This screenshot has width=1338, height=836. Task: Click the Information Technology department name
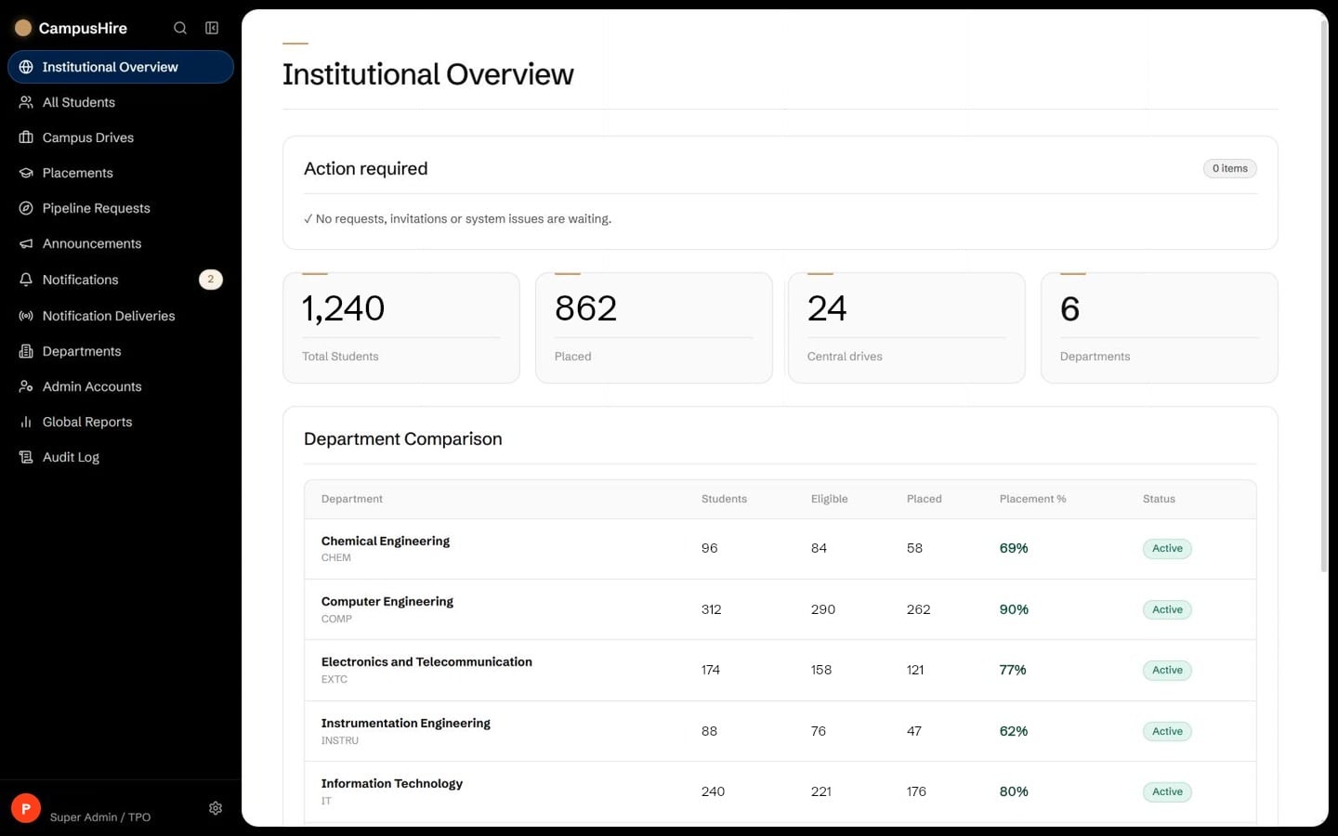pos(392,784)
